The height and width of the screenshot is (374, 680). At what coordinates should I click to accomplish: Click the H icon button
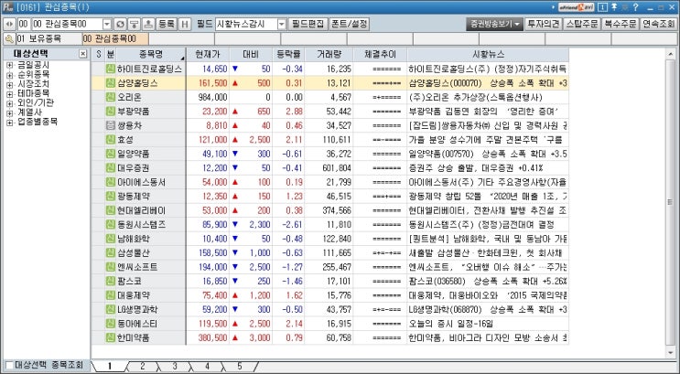point(185,24)
